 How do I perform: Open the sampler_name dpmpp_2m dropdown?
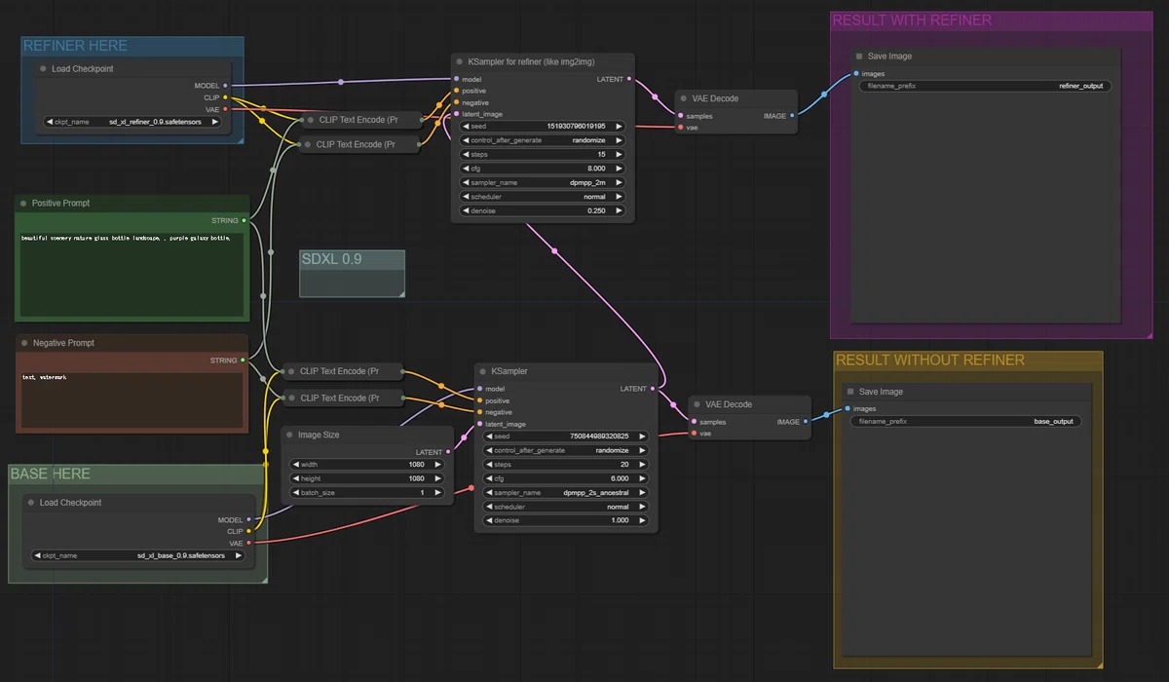click(542, 182)
